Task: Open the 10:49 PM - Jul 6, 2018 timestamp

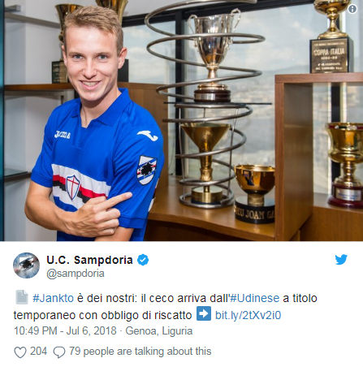Action: (x=65, y=331)
